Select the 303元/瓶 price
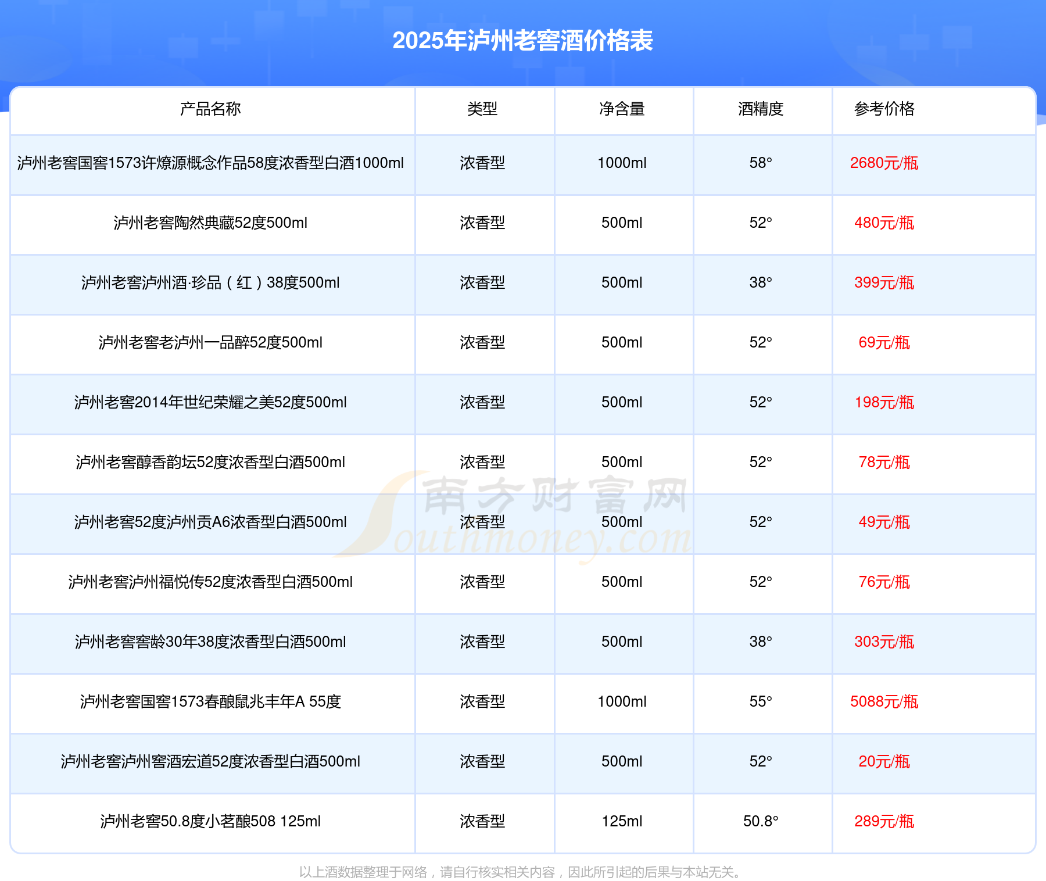1046x881 pixels. [x=884, y=642]
